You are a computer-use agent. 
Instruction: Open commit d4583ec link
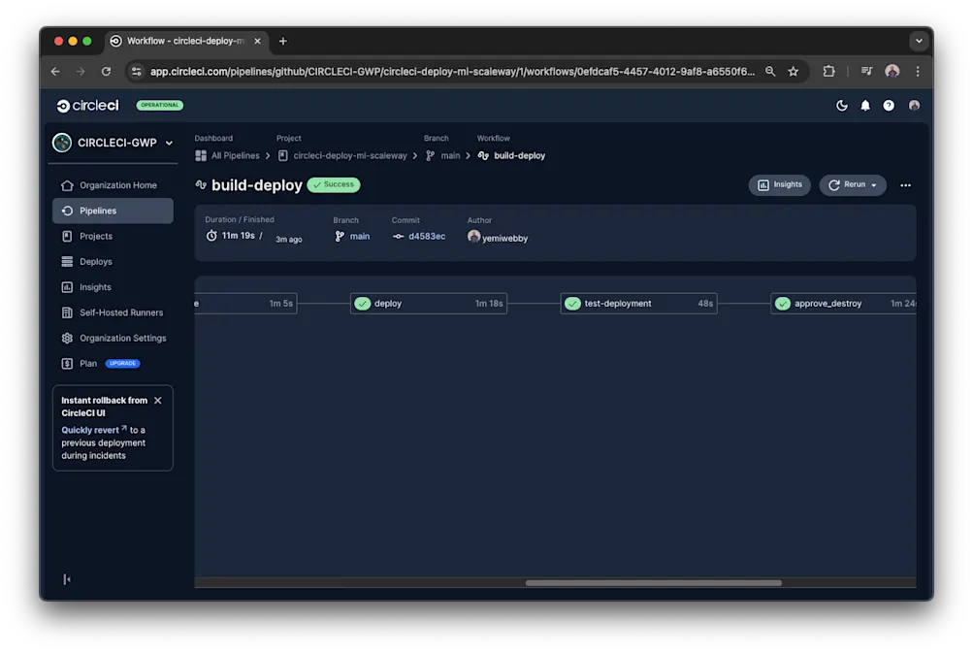[426, 237]
